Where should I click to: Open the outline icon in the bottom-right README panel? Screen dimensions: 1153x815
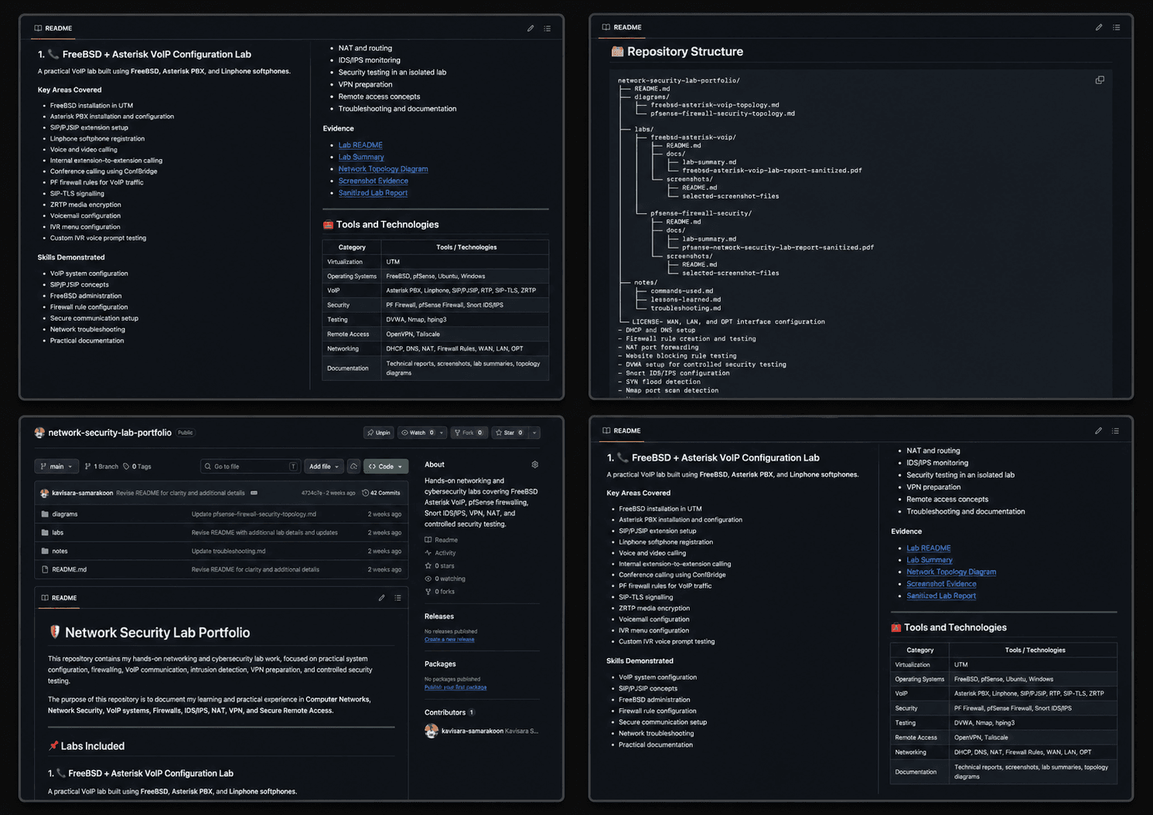click(1115, 431)
